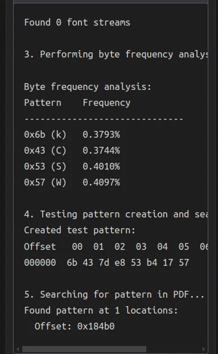The height and width of the screenshot is (354, 218).
Task: Click the "Found 0 font streams" line
Action: coord(77,23)
